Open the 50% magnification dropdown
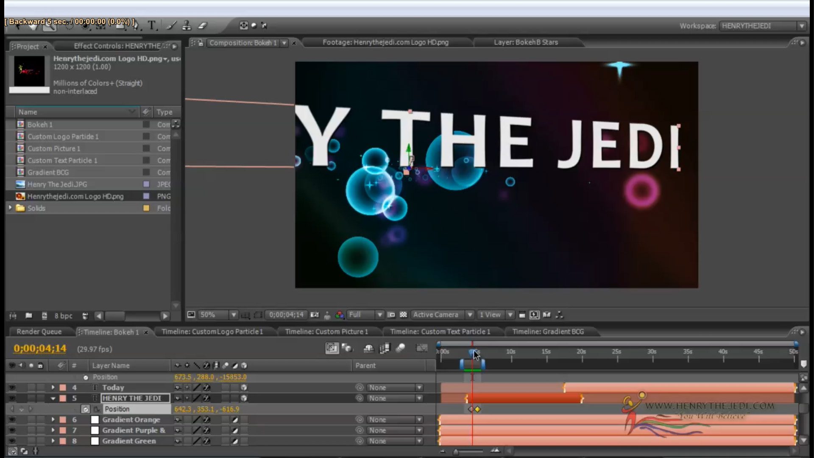Viewport: 814px width, 458px height. click(x=217, y=315)
